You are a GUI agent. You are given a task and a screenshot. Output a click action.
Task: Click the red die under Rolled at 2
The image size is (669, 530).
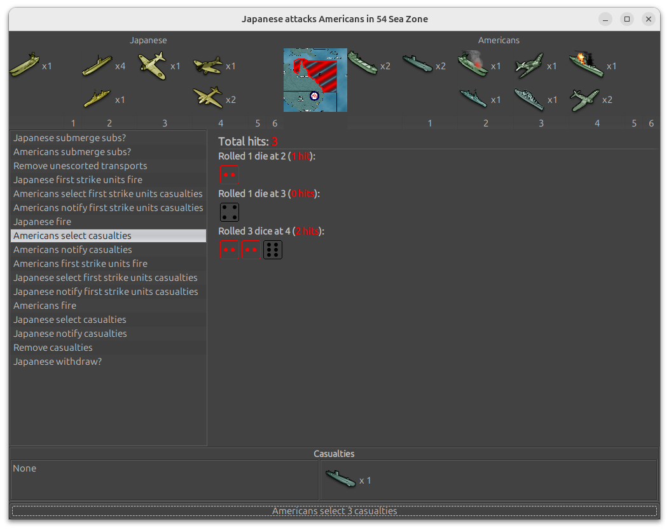[x=229, y=175]
